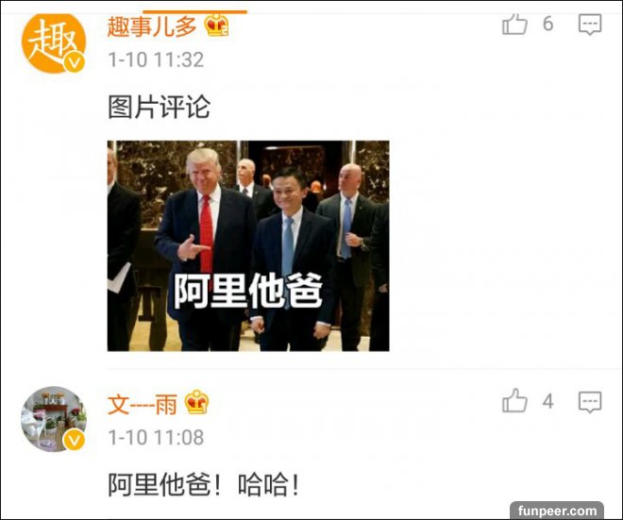This screenshot has height=520, width=623.
Task: Open the orange 趣 profile avatar
Action: (x=53, y=42)
